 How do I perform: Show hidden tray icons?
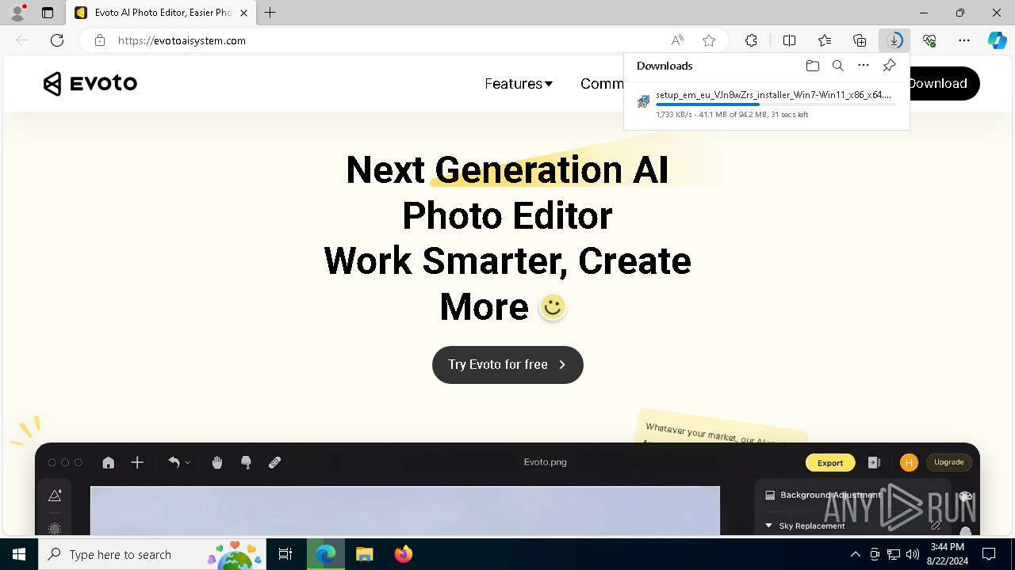(x=855, y=554)
